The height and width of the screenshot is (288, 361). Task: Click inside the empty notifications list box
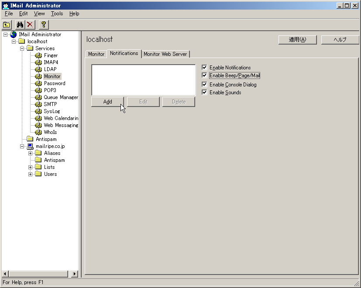144,80
